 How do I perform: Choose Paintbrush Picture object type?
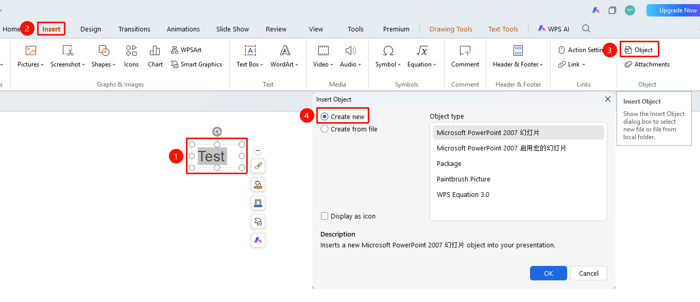(x=518, y=179)
